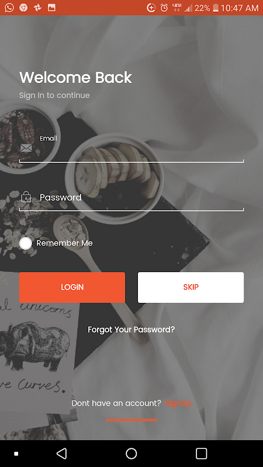Tap the Android back navigation button
This screenshot has height=467, width=263.
pyautogui.click(x=61, y=454)
